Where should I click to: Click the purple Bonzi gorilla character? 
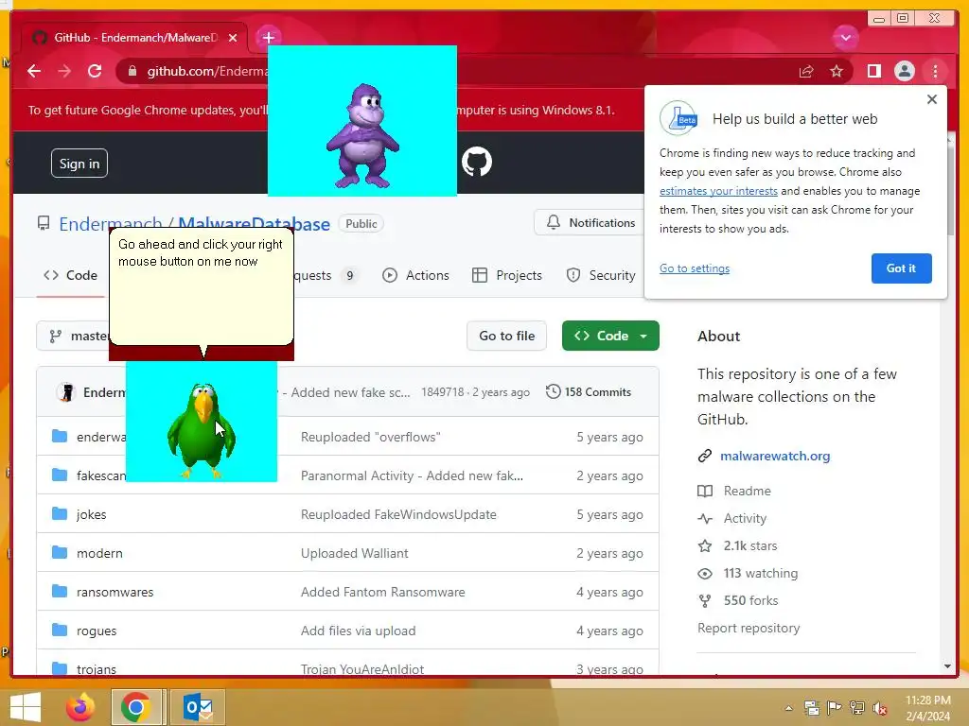point(362,136)
